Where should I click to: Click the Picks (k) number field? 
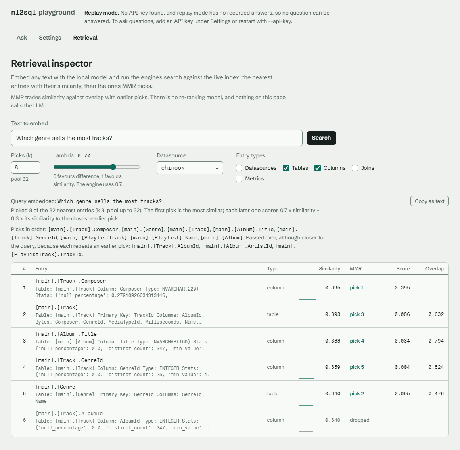tap(25, 167)
